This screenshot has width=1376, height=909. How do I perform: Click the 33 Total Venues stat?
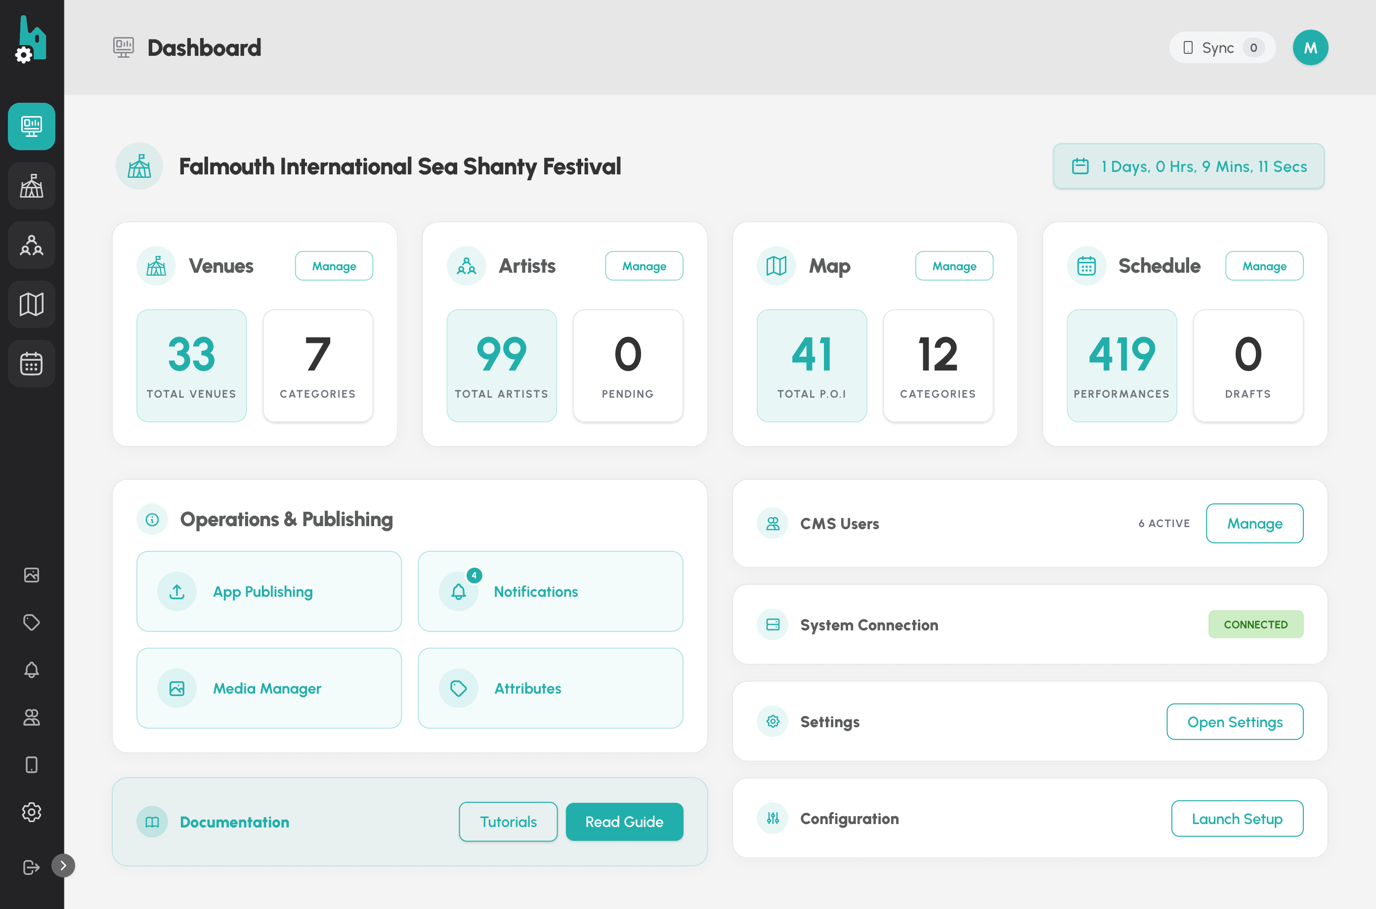pos(191,366)
